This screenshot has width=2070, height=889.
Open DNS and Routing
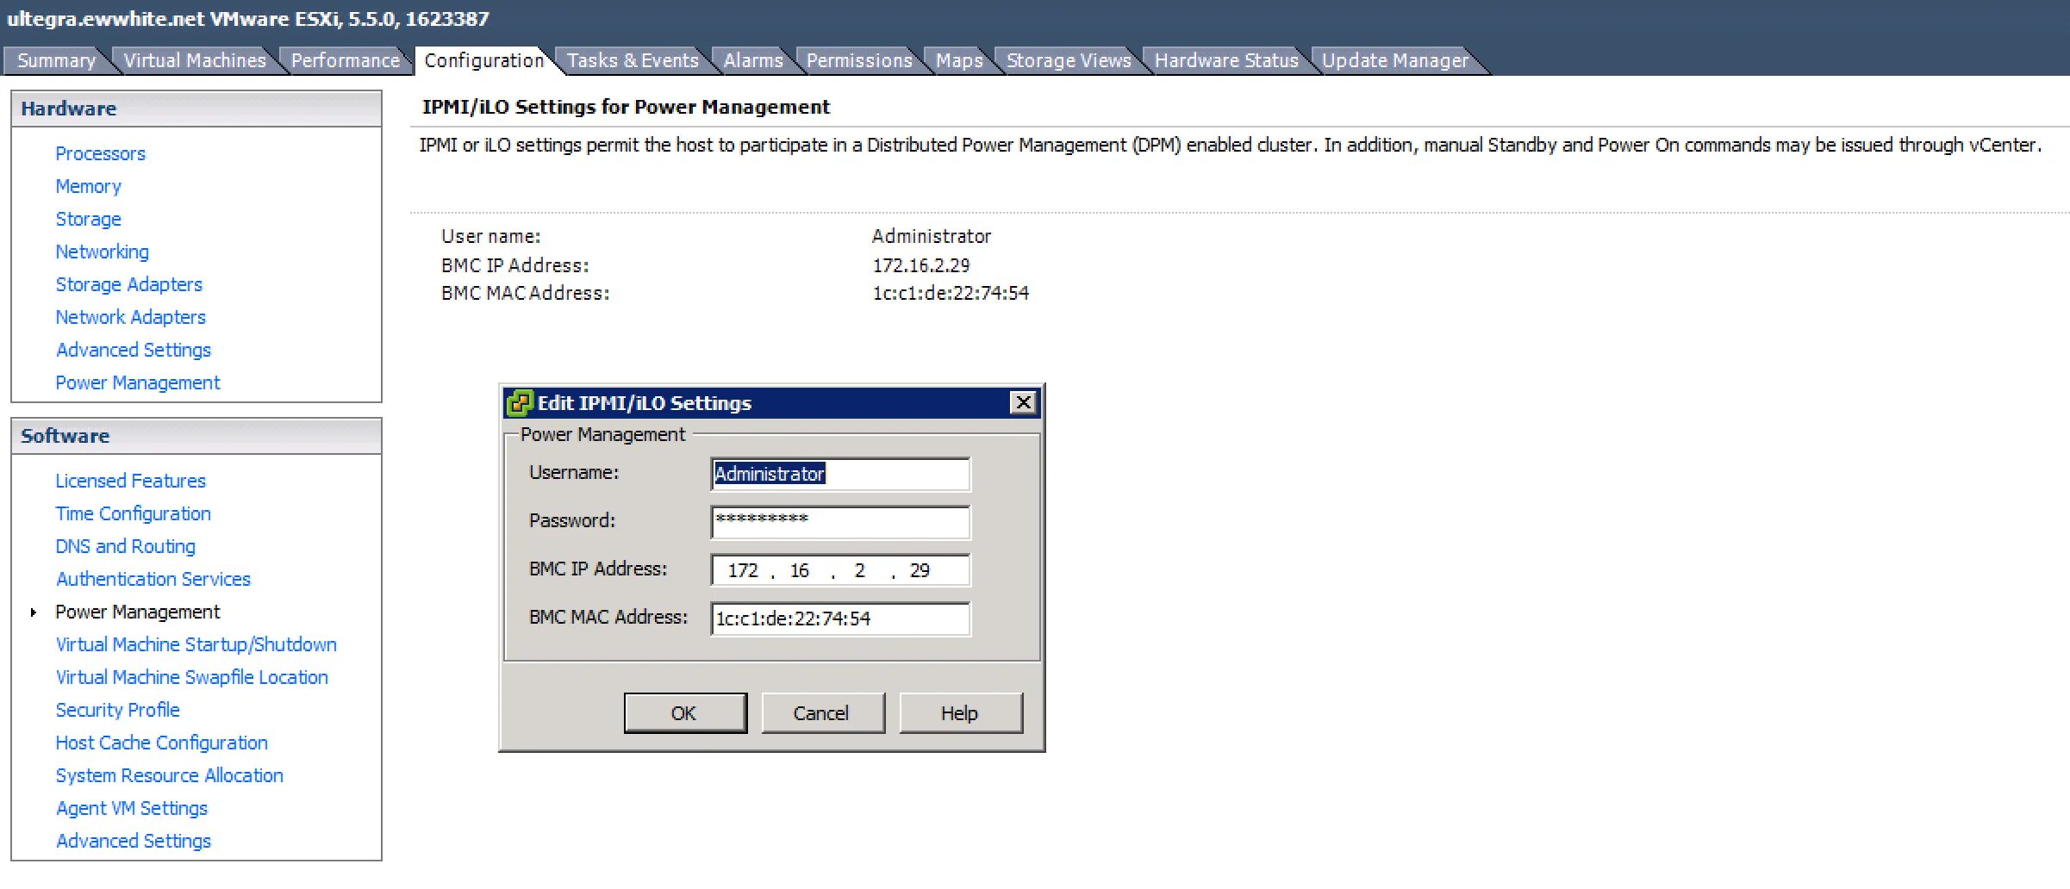click(126, 546)
